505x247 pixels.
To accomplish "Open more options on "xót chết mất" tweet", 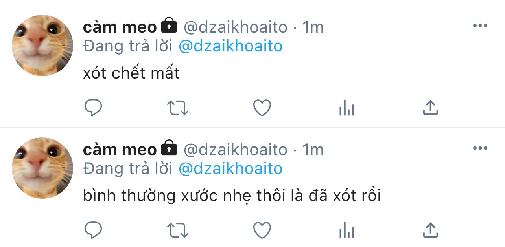I will tap(480, 26).
